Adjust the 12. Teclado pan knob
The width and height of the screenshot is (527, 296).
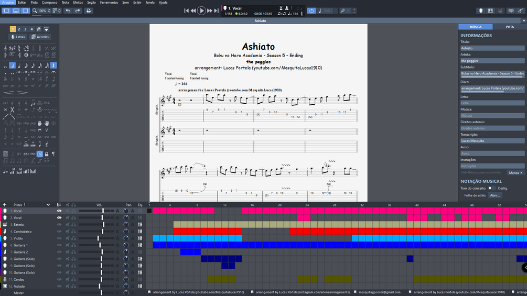coord(126,286)
